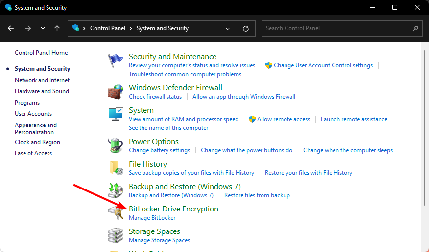Click the Storage Spaces drives icon
The width and height of the screenshot is (429, 252).
point(115,235)
